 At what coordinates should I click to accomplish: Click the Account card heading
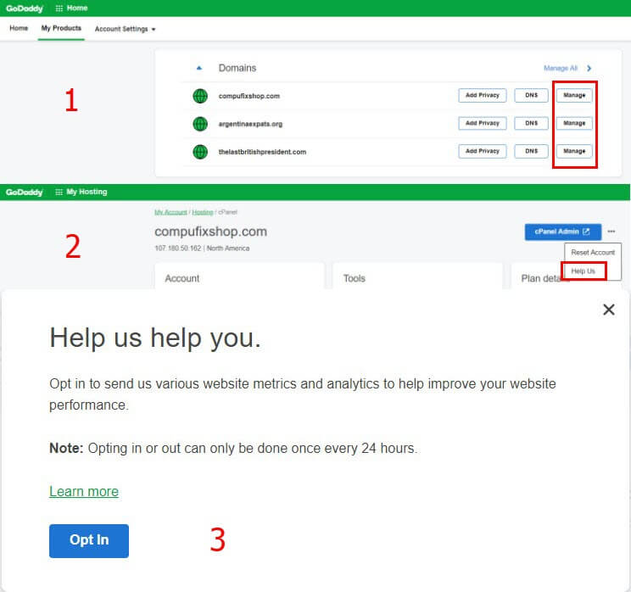[x=181, y=278]
